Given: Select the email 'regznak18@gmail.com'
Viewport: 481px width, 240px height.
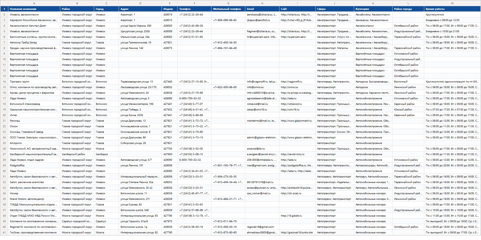Looking at the screenshot, I should [x=262, y=227].
